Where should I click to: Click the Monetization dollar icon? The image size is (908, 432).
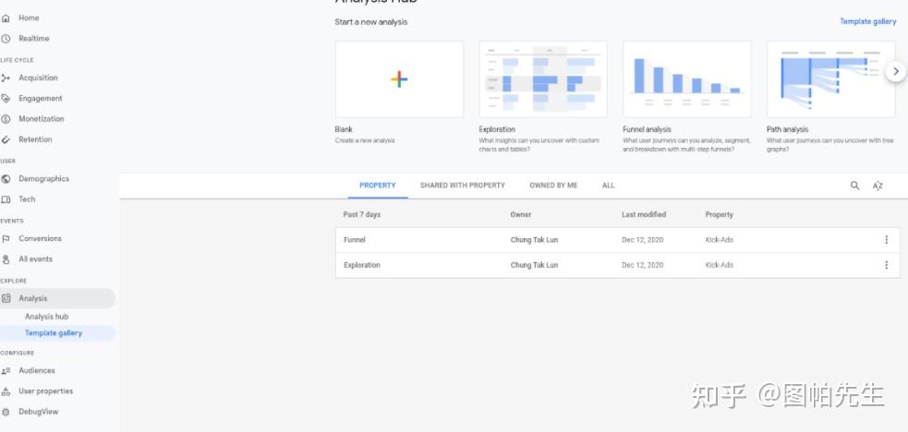pos(6,119)
